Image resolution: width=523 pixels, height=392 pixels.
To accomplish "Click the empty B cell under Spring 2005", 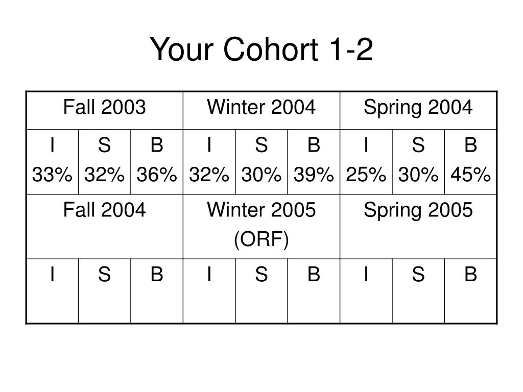I will point(470,291).
